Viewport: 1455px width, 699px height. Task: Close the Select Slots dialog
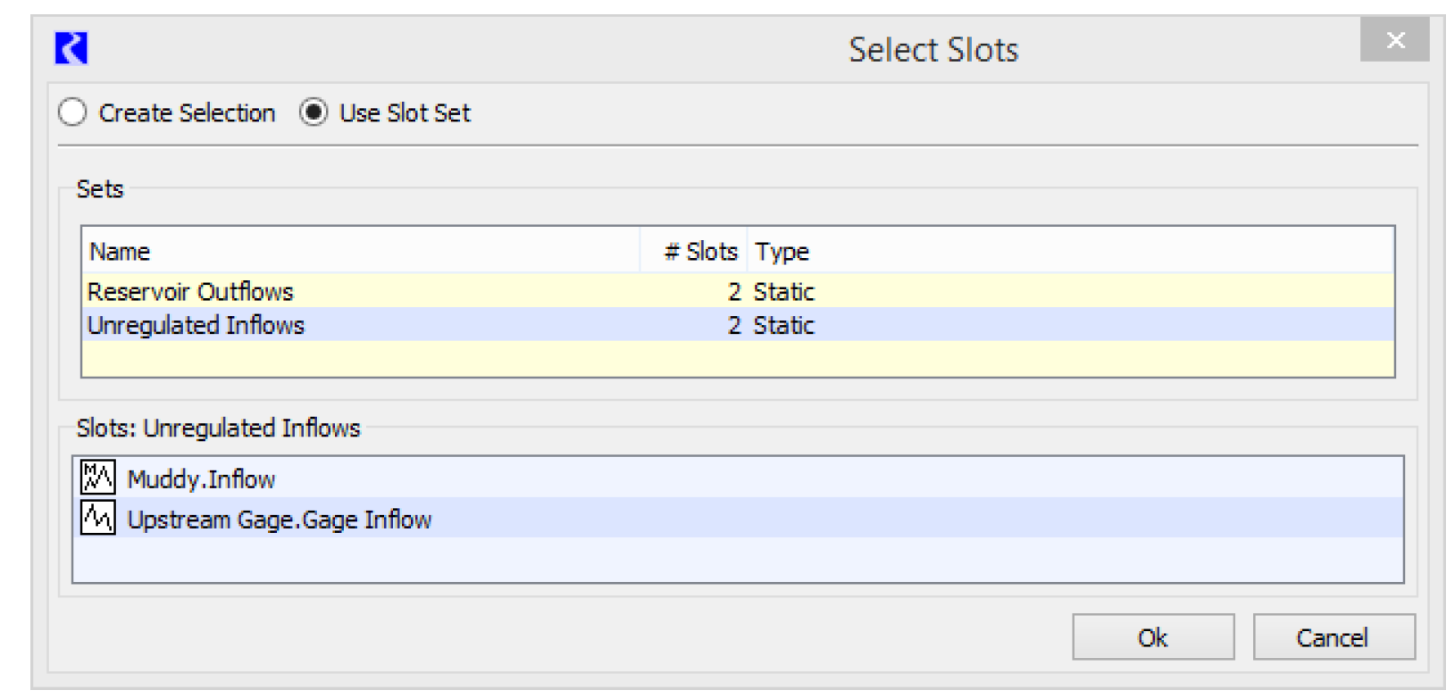[1394, 40]
